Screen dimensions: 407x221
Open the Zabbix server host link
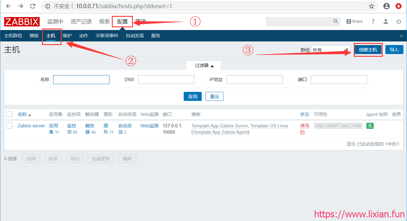click(x=31, y=126)
